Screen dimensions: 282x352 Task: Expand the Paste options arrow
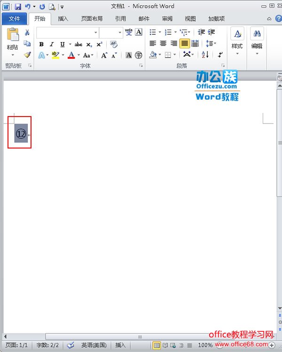13,55
